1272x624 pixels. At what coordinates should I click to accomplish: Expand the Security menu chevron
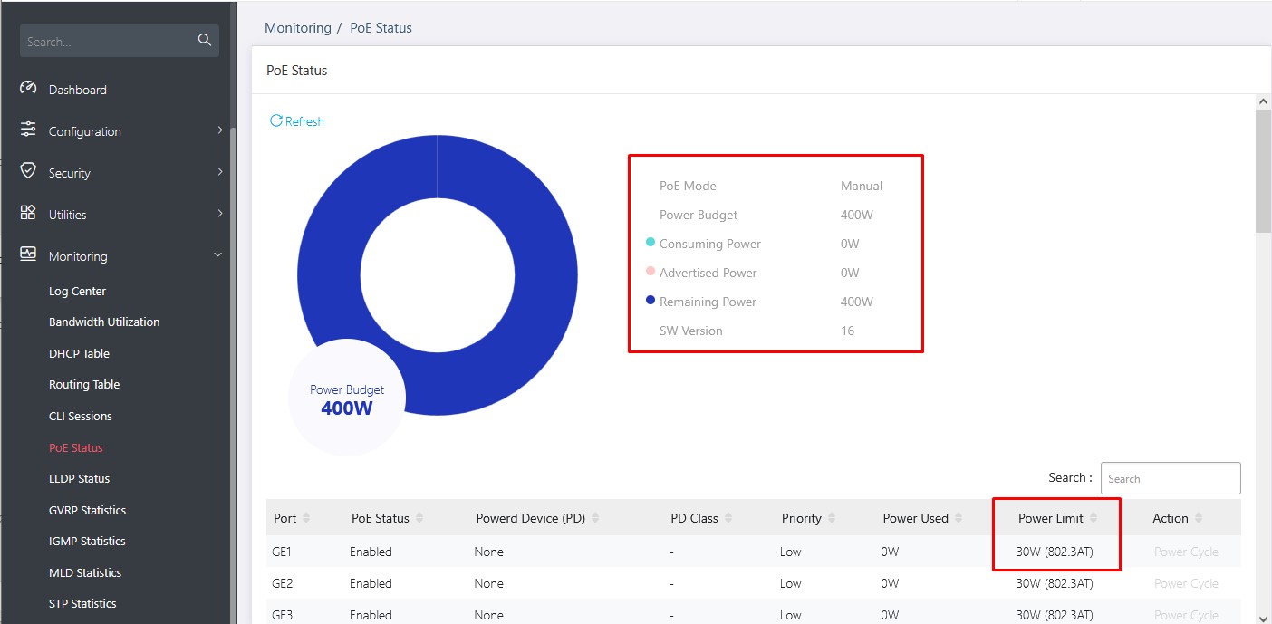coord(219,172)
